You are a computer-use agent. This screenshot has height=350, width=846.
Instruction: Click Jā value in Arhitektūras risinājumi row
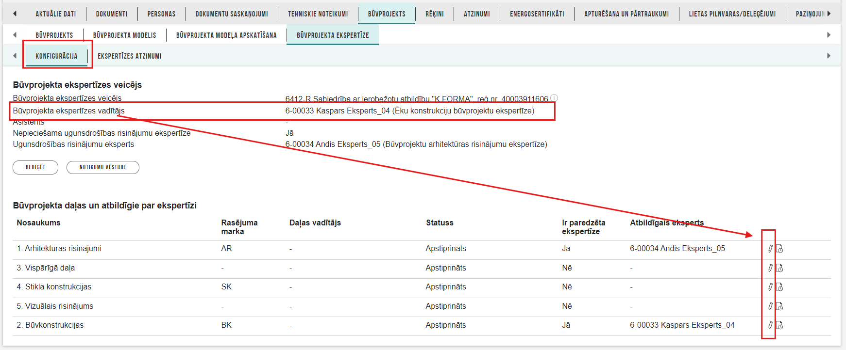pos(566,249)
